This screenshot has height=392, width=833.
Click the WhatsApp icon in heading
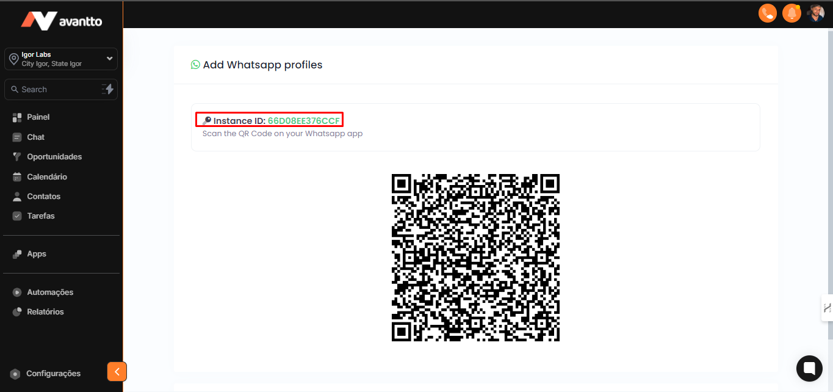point(195,65)
